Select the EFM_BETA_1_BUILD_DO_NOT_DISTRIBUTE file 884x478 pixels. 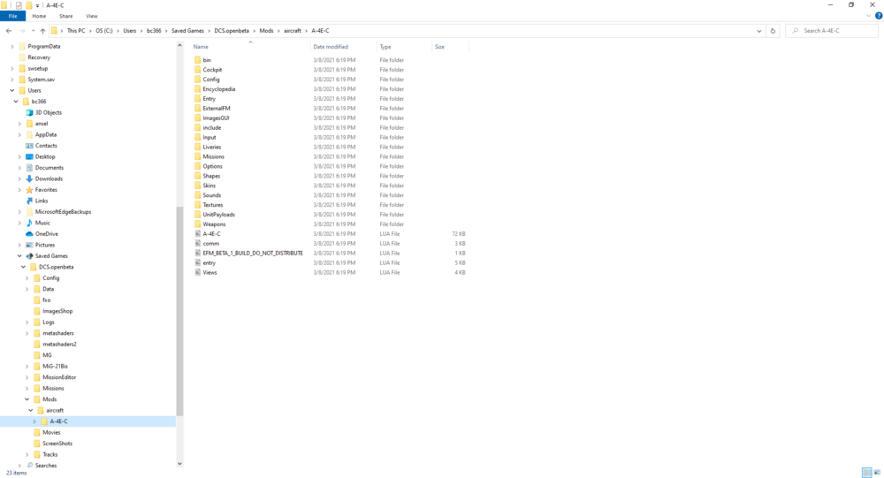click(x=253, y=253)
